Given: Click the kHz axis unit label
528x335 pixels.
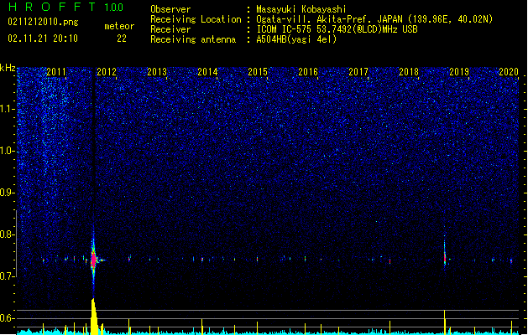Looking at the screenshot, I should click(x=8, y=68).
